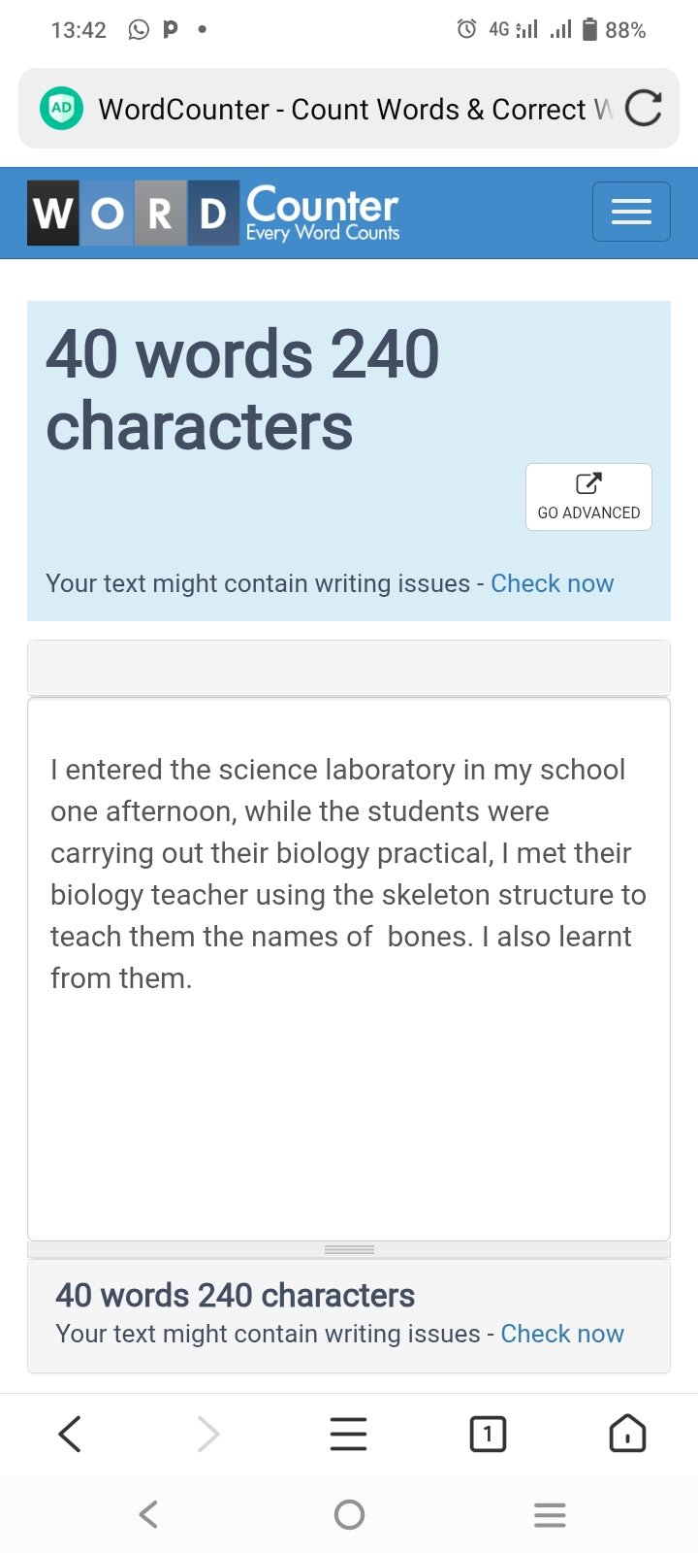Click bottom Check now link

pos(562,1334)
